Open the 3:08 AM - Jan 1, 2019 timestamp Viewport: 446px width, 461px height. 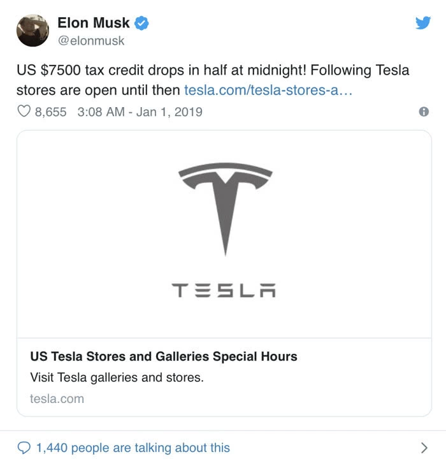pyautogui.click(x=140, y=112)
